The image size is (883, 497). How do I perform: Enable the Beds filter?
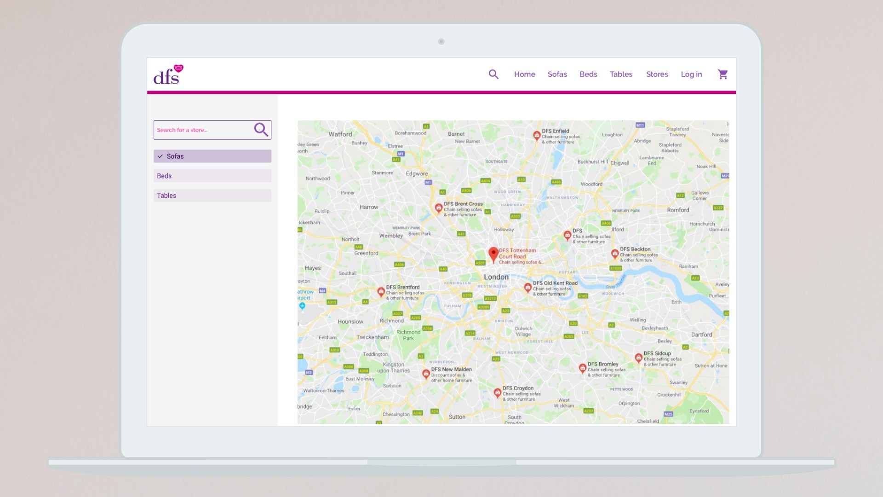pos(212,176)
